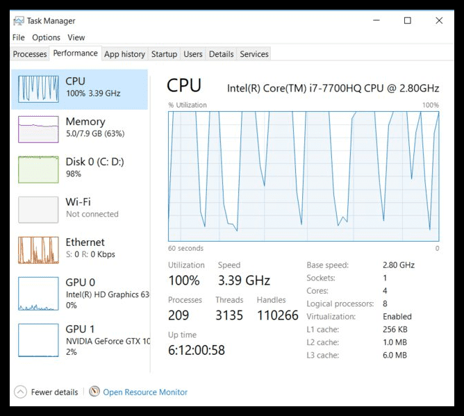Switch to the Services tab
Screen dimensions: 464x416
click(254, 54)
